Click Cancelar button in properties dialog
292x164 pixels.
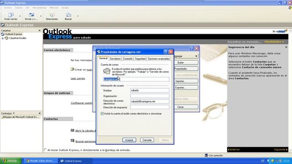point(147,140)
